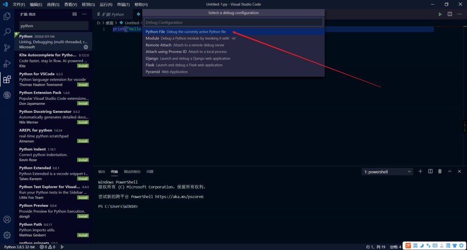Open editor more actions ellipsis menu

[x=460, y=14]
